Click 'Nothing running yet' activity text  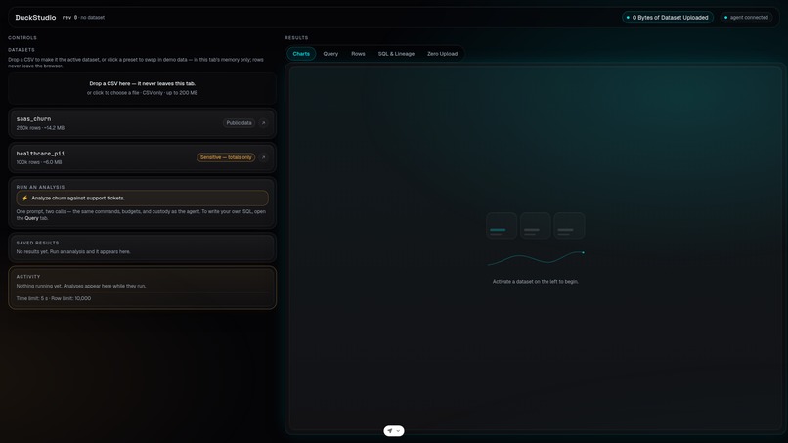(x=81, y=286)
